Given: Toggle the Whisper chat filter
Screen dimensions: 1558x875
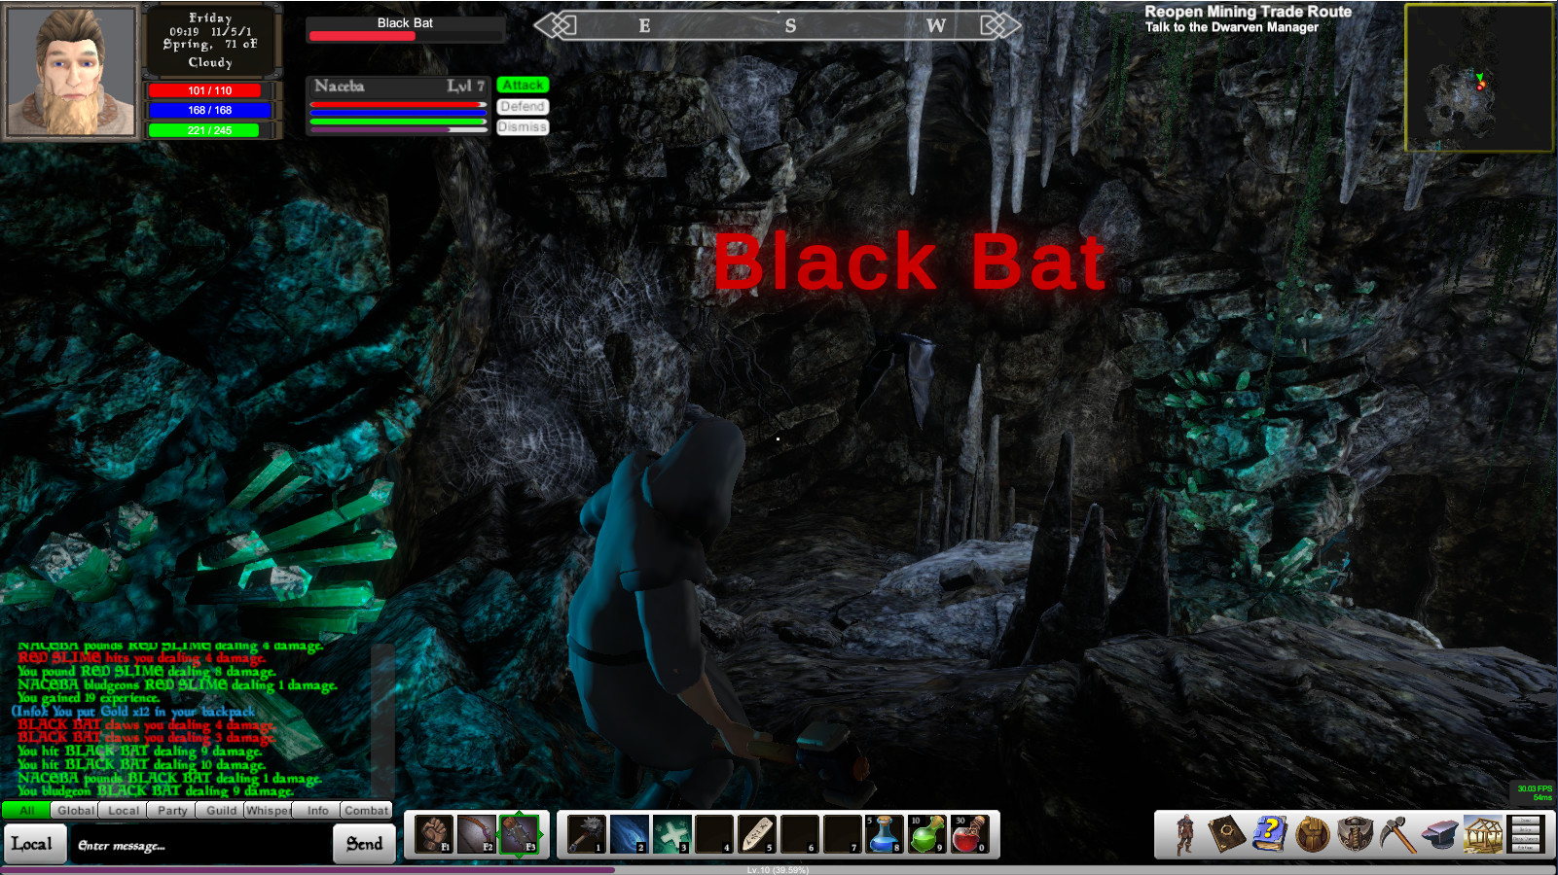Looking at the screenshot, I should pos(267,810).
